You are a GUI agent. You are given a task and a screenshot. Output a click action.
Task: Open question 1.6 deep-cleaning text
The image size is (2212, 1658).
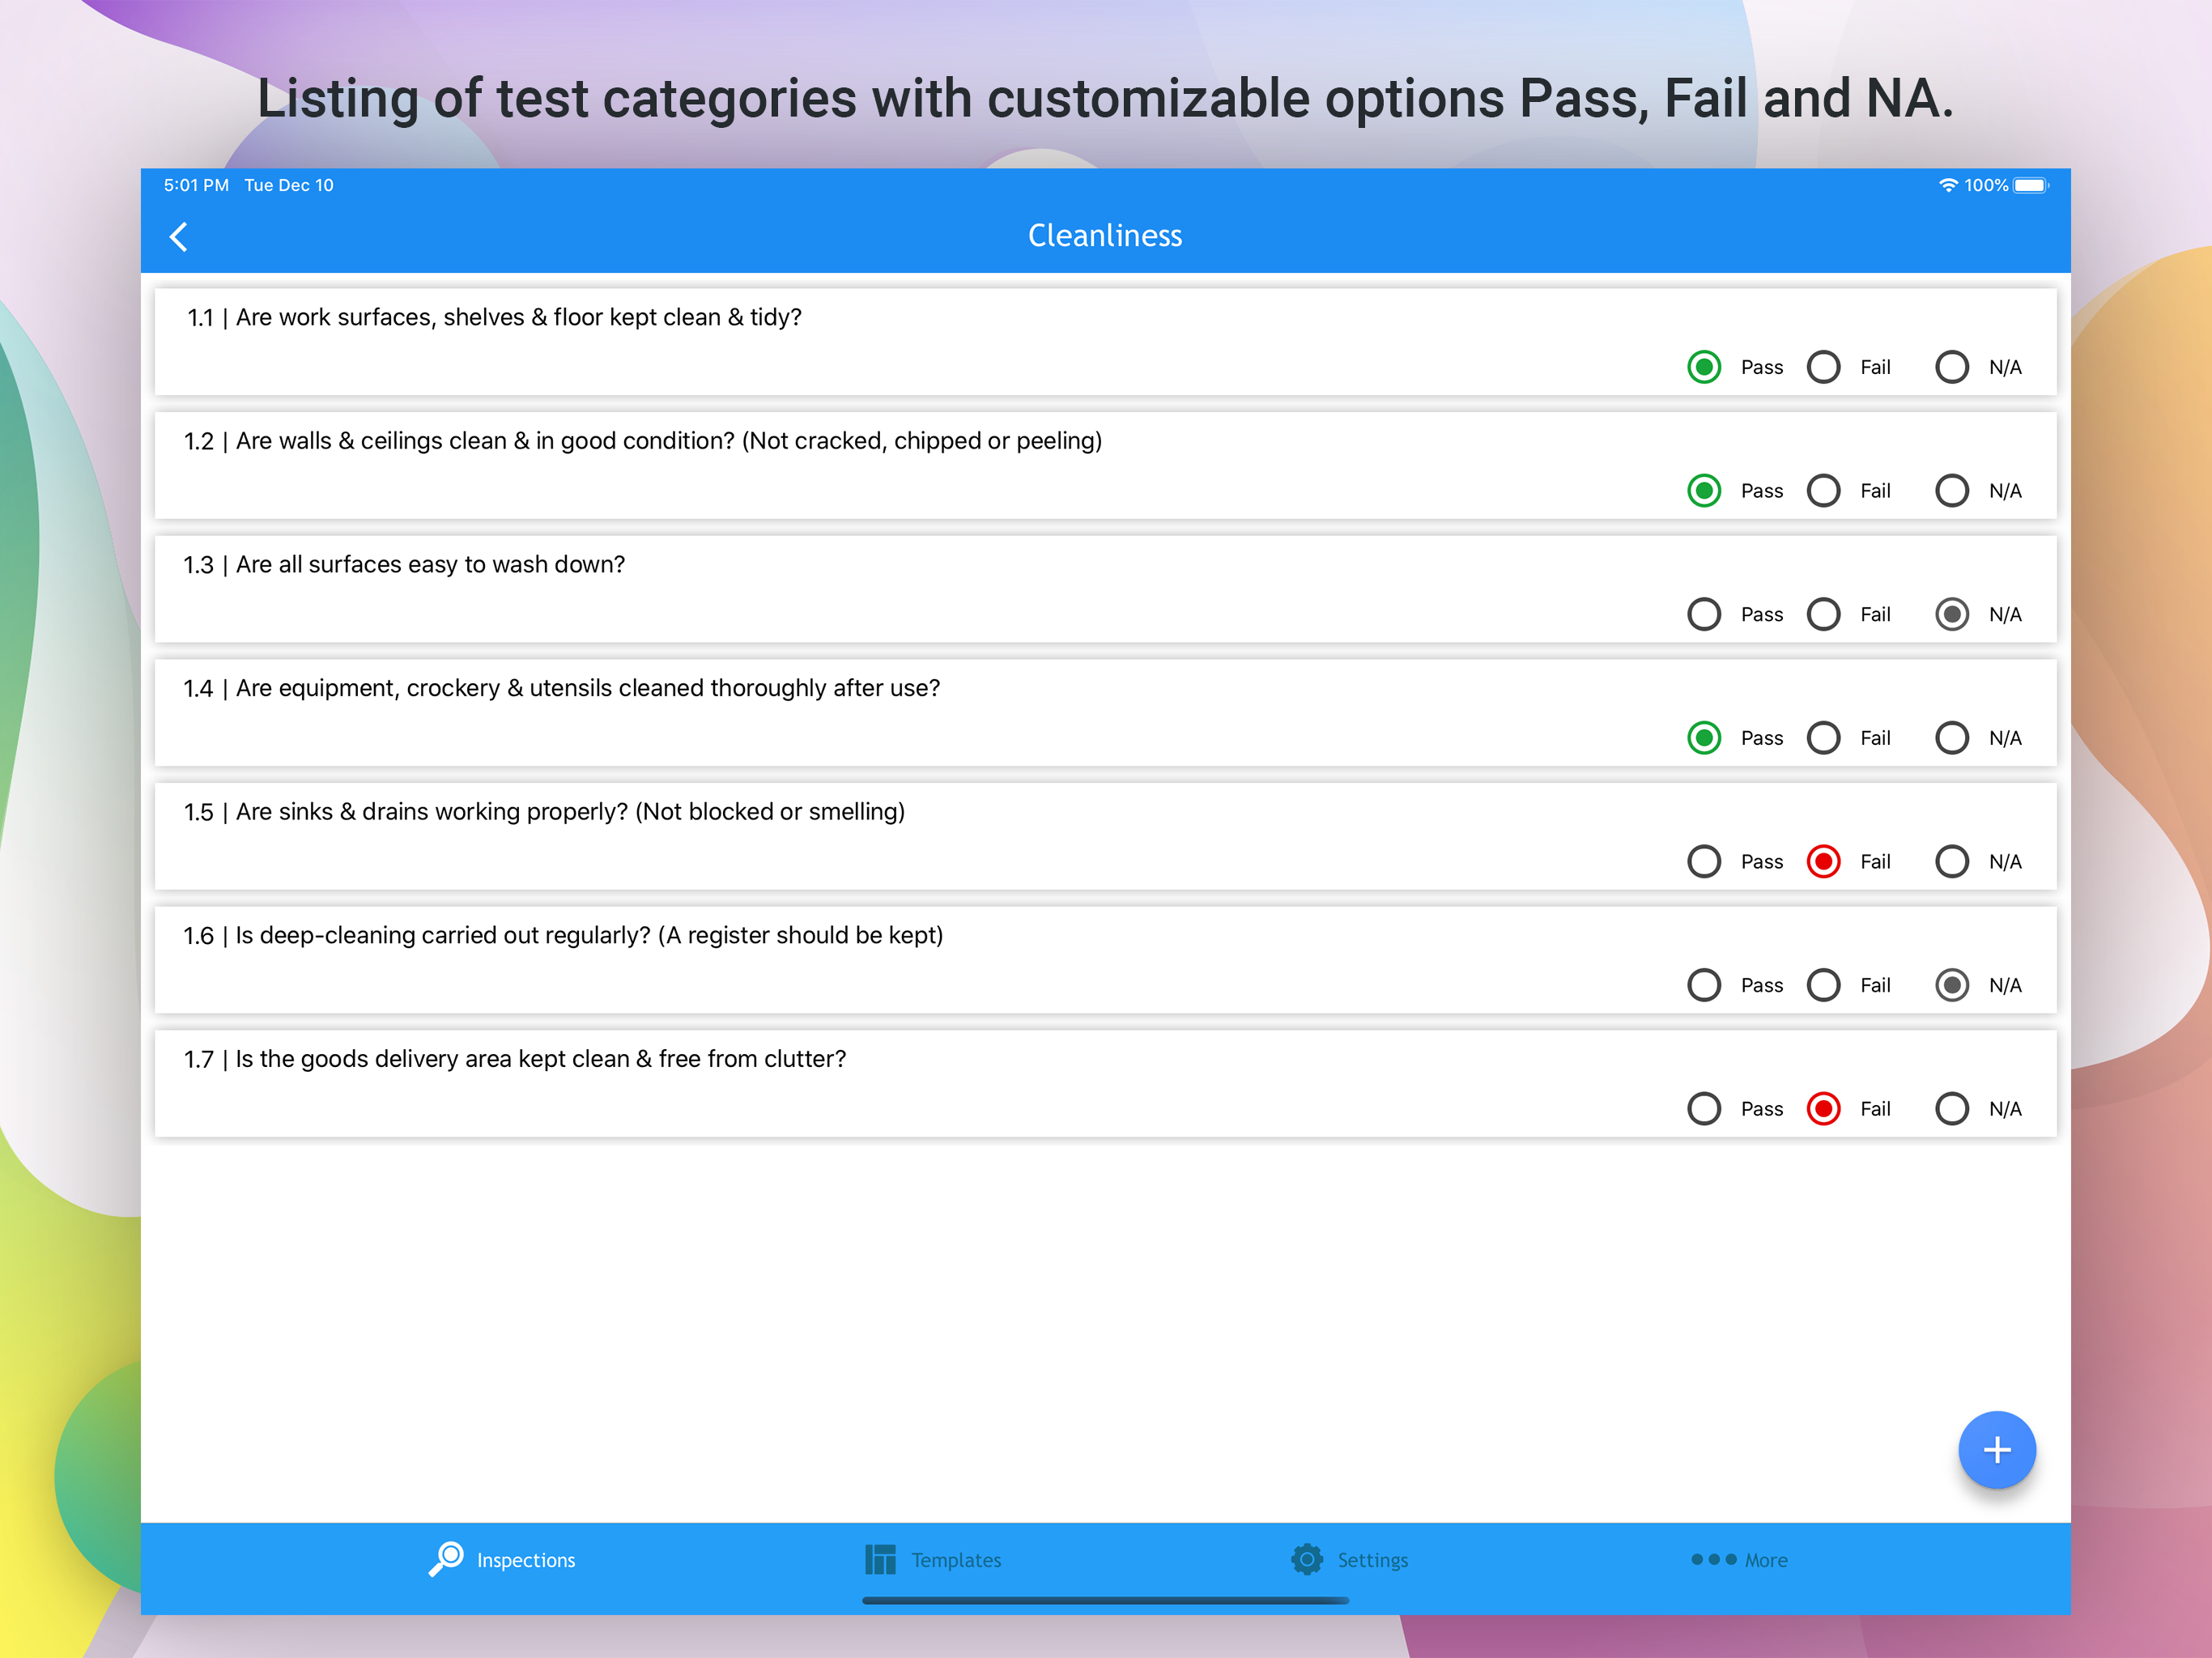pos(563,935)
